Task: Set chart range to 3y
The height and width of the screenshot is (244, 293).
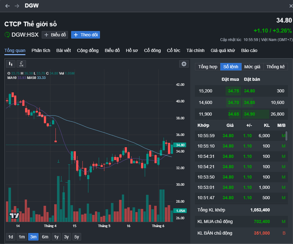Action: (66, 237)
